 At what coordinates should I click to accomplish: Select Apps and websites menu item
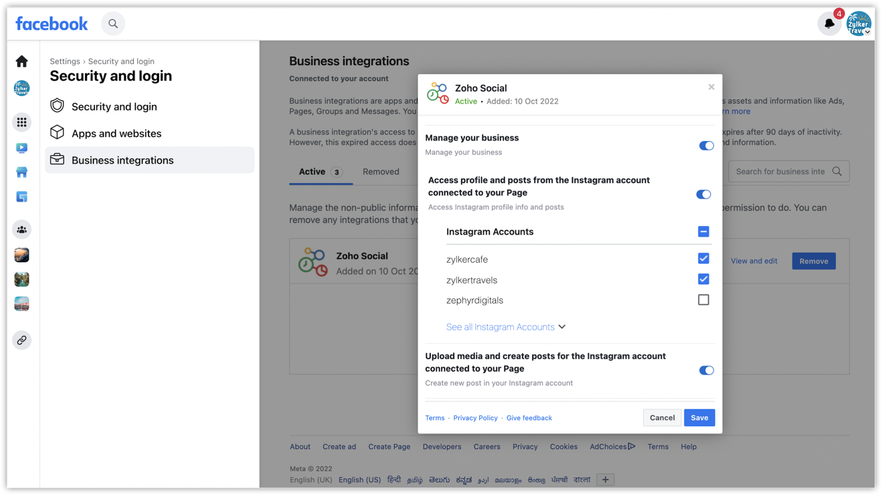149,133
